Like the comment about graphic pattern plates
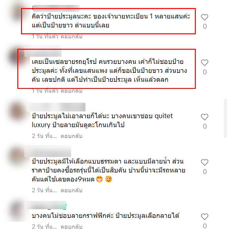The height and width of the screenshot is (233, 227). coord(204,217)
